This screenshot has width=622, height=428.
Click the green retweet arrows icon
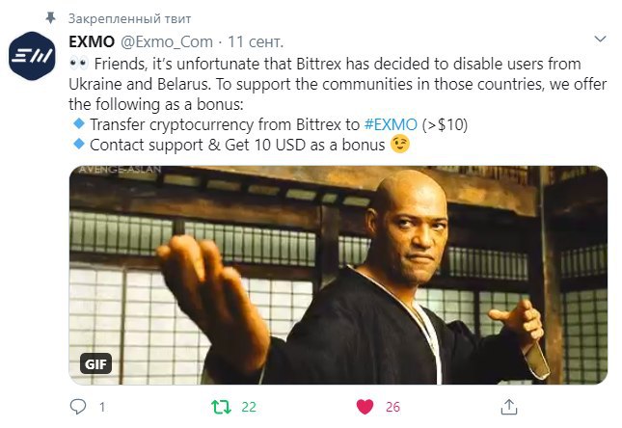pos(221,407)
